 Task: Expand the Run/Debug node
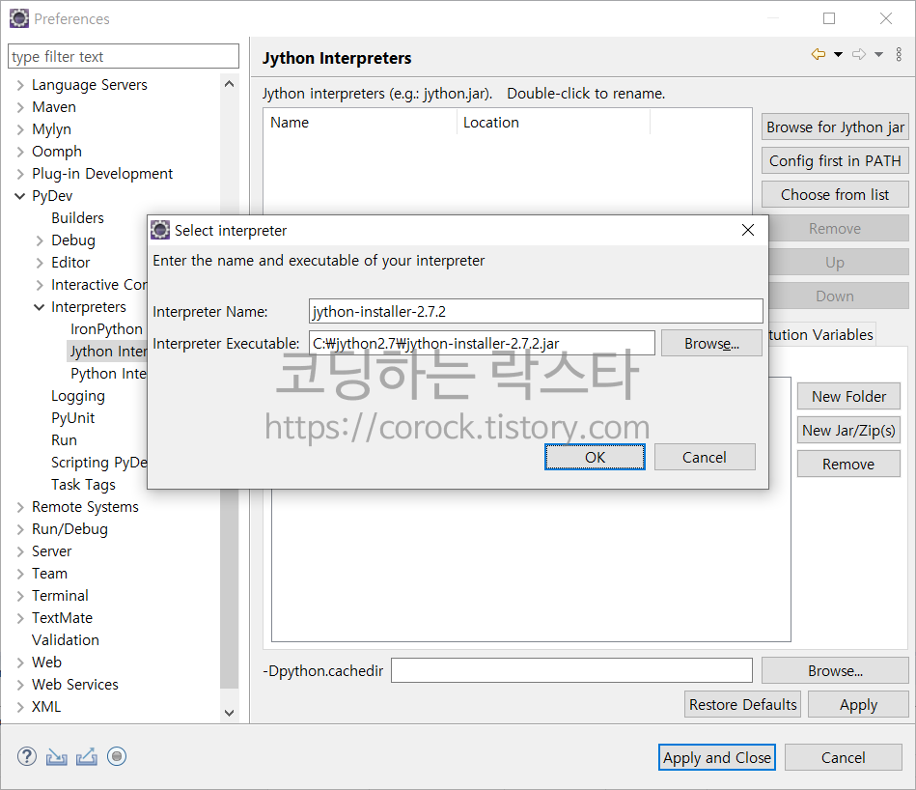pos(20,529)
